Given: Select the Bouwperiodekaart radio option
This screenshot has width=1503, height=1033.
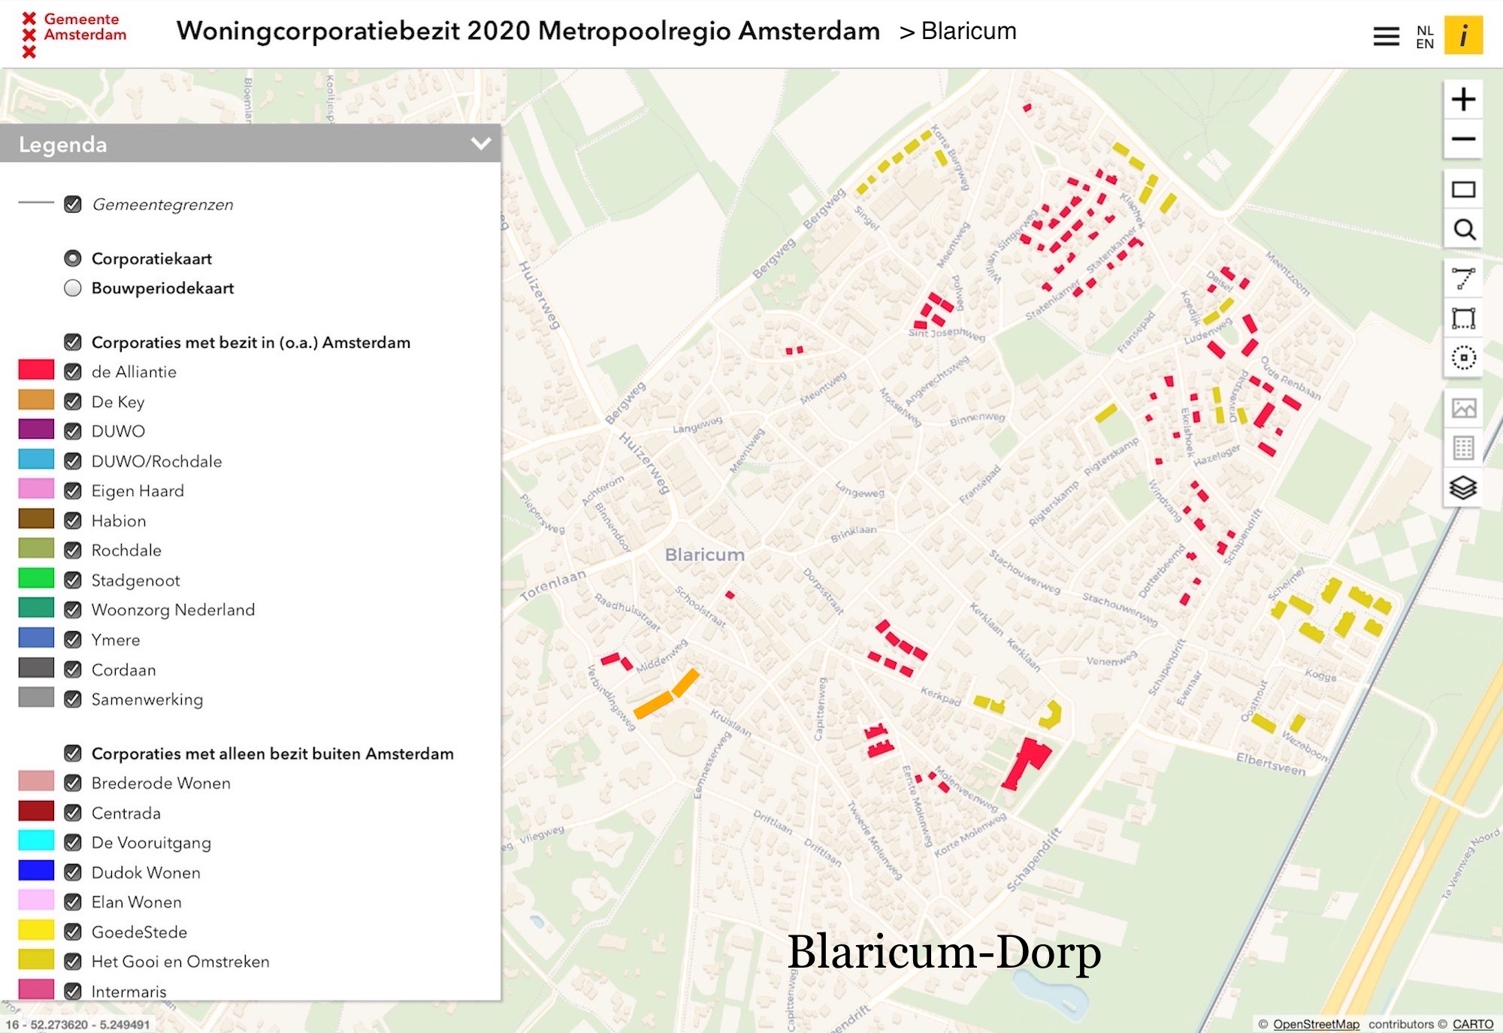Looking at the screenshot, I should click(73, 288).
